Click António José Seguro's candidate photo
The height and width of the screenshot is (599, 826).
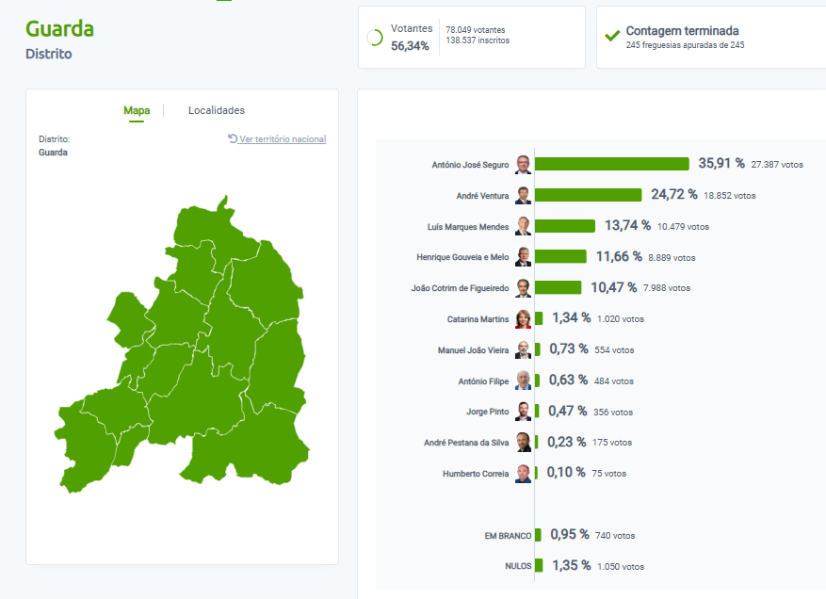pyautogui.click(x=523, y=165)
